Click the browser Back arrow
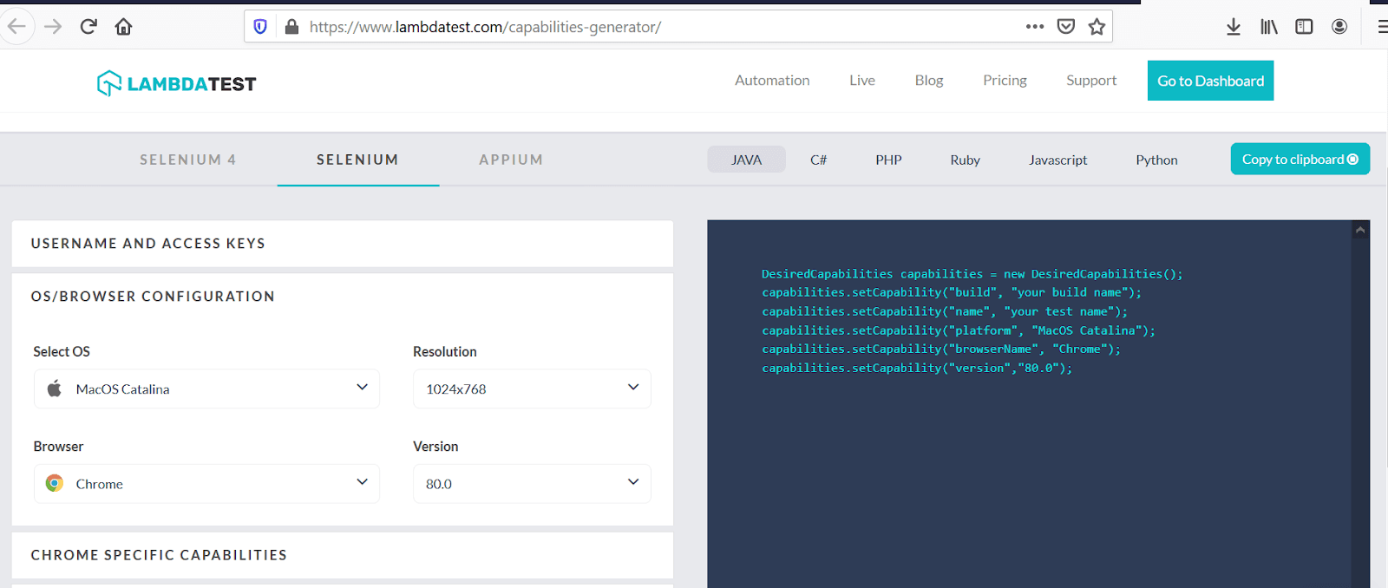This screenshot has height=588, width=1388. [16, 27]
